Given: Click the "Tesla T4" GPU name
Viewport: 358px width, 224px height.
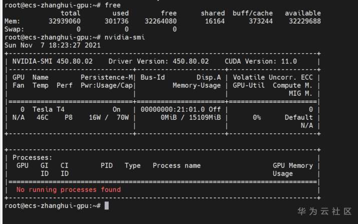Looking at the screenshot, I should click(x=48, y=109).
